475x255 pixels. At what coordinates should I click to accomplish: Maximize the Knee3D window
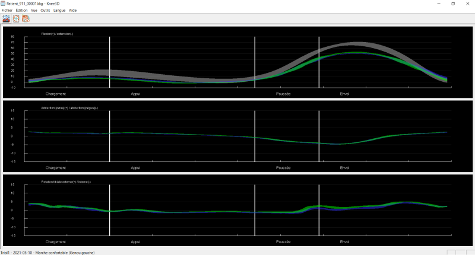[x=453, y=4]
